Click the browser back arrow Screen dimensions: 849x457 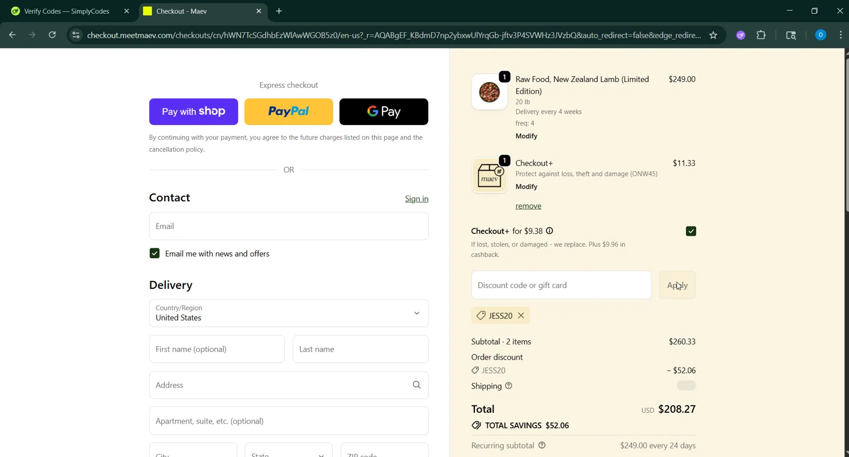pos(12,35)
